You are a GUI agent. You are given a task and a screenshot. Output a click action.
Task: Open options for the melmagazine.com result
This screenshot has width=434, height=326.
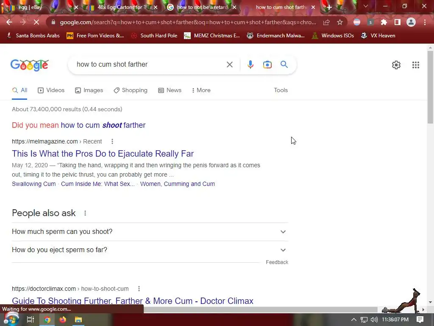112,141
